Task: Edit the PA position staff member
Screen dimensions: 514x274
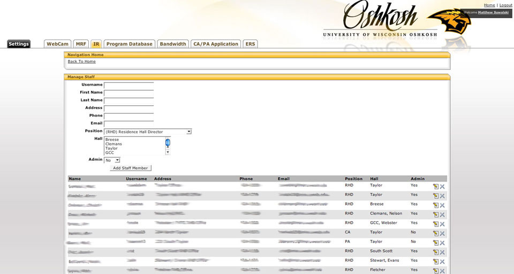Action: [435, 242]
